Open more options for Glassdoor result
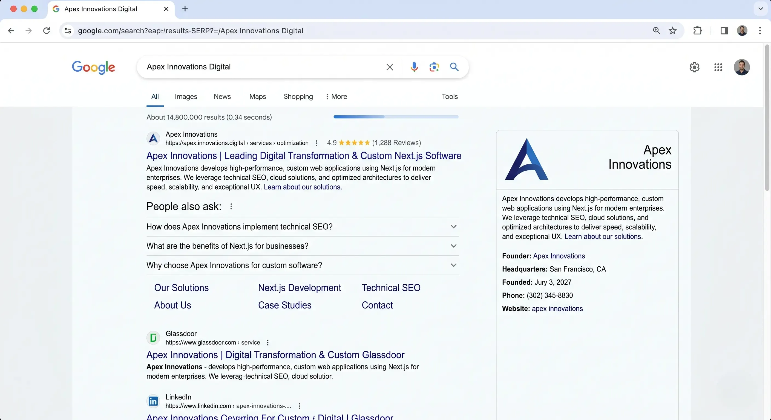The width and height of the screenshot is (771, 420). [267, 343]
